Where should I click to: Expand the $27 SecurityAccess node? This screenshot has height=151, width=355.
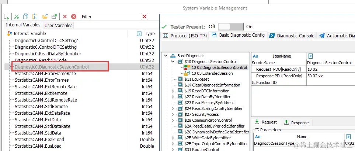(x=173, y=114)
